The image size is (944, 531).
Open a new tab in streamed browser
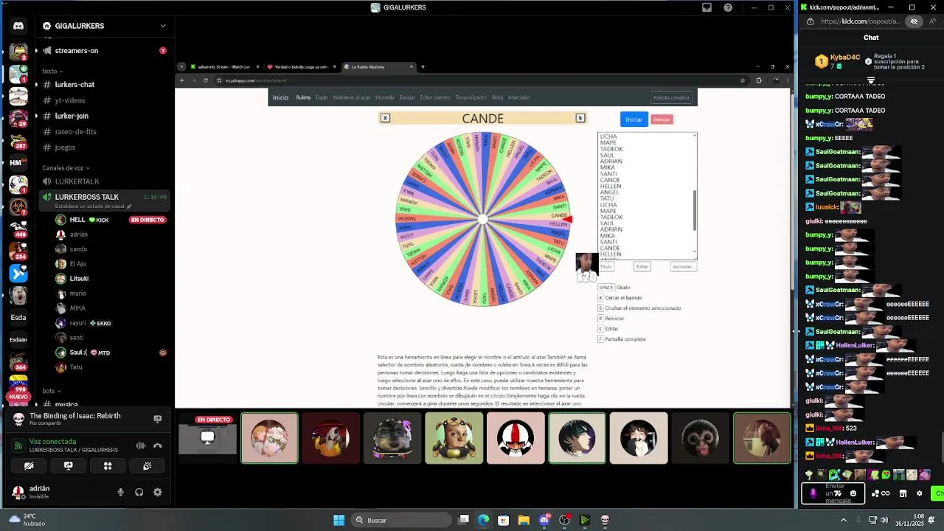[423, 67]
